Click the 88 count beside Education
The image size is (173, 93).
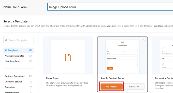click(31, 87)
